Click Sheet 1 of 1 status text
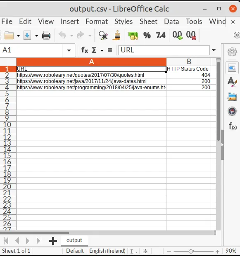This screenshot has height=256, width=240. [16, 251]
